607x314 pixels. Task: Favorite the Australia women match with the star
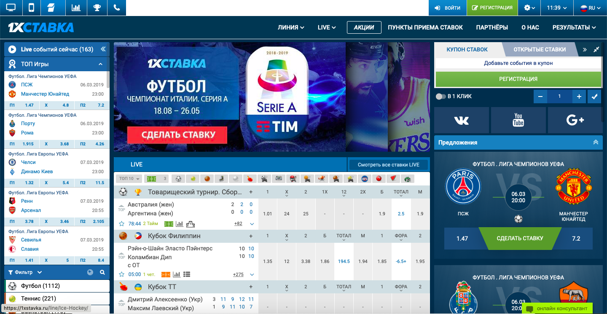[x=121, y=224]
